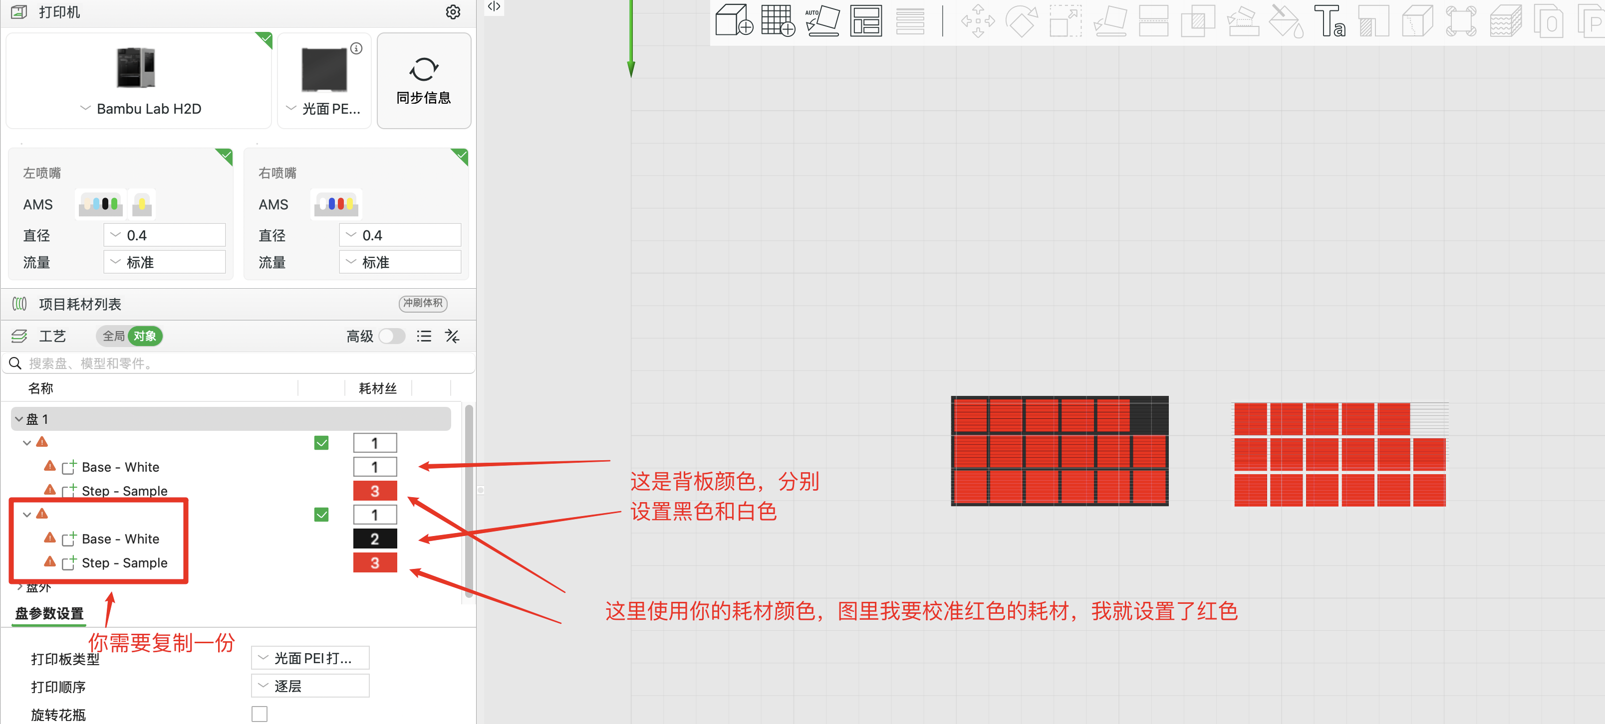The image size is (1605, 724).
Task: Toggle the 高级 advanced switch
Action: click(392, 336)
